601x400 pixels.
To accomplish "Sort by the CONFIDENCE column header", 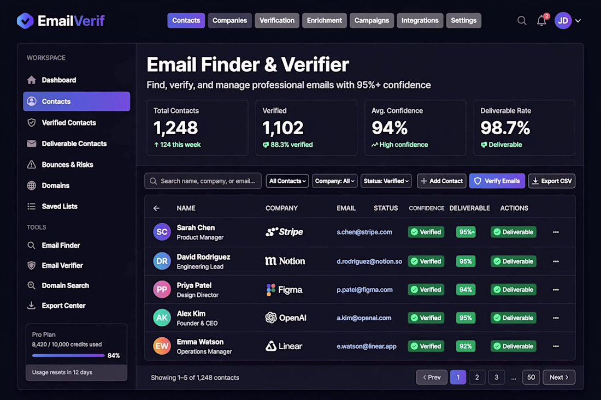I will [x=426, y=208].
